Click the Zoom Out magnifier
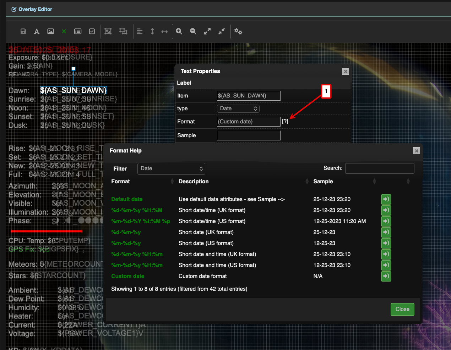Image resolution: width=451 pixels, height=350 pixels. [193, 32]
